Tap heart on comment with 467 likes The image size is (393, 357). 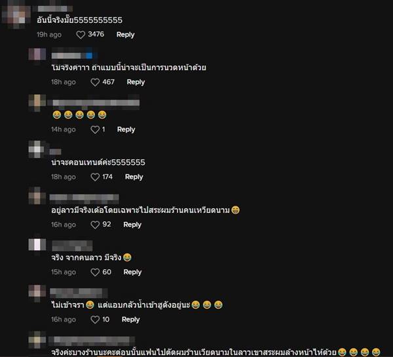[95, 83]
